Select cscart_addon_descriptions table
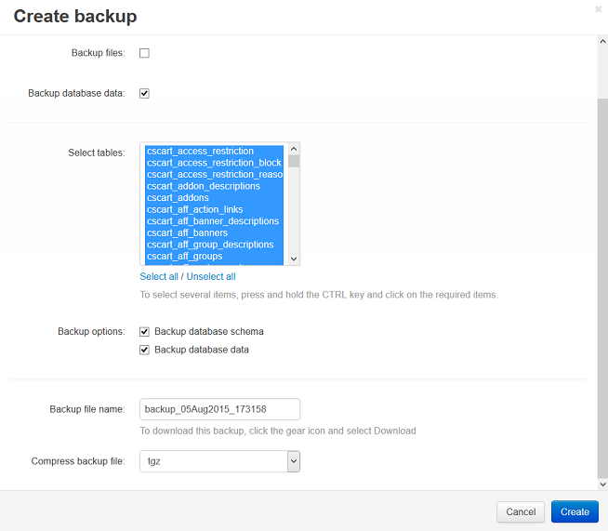The height and width of the screenshot is (531, 608). point(215,186)
